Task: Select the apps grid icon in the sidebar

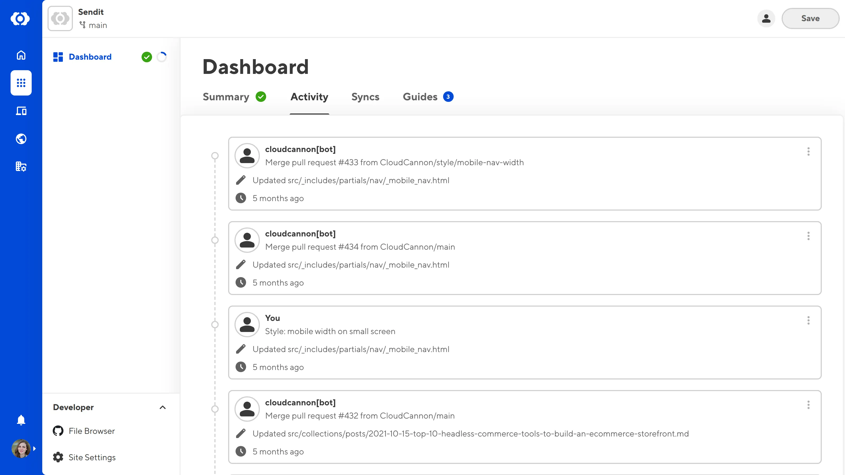Action: coord(21,83)
